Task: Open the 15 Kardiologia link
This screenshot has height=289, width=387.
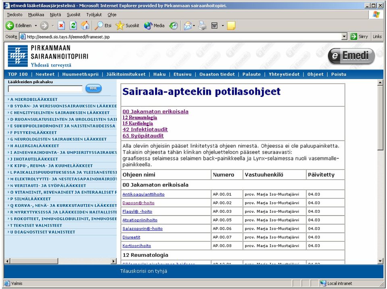Action: pyautogui.click(x=138, y=124)
